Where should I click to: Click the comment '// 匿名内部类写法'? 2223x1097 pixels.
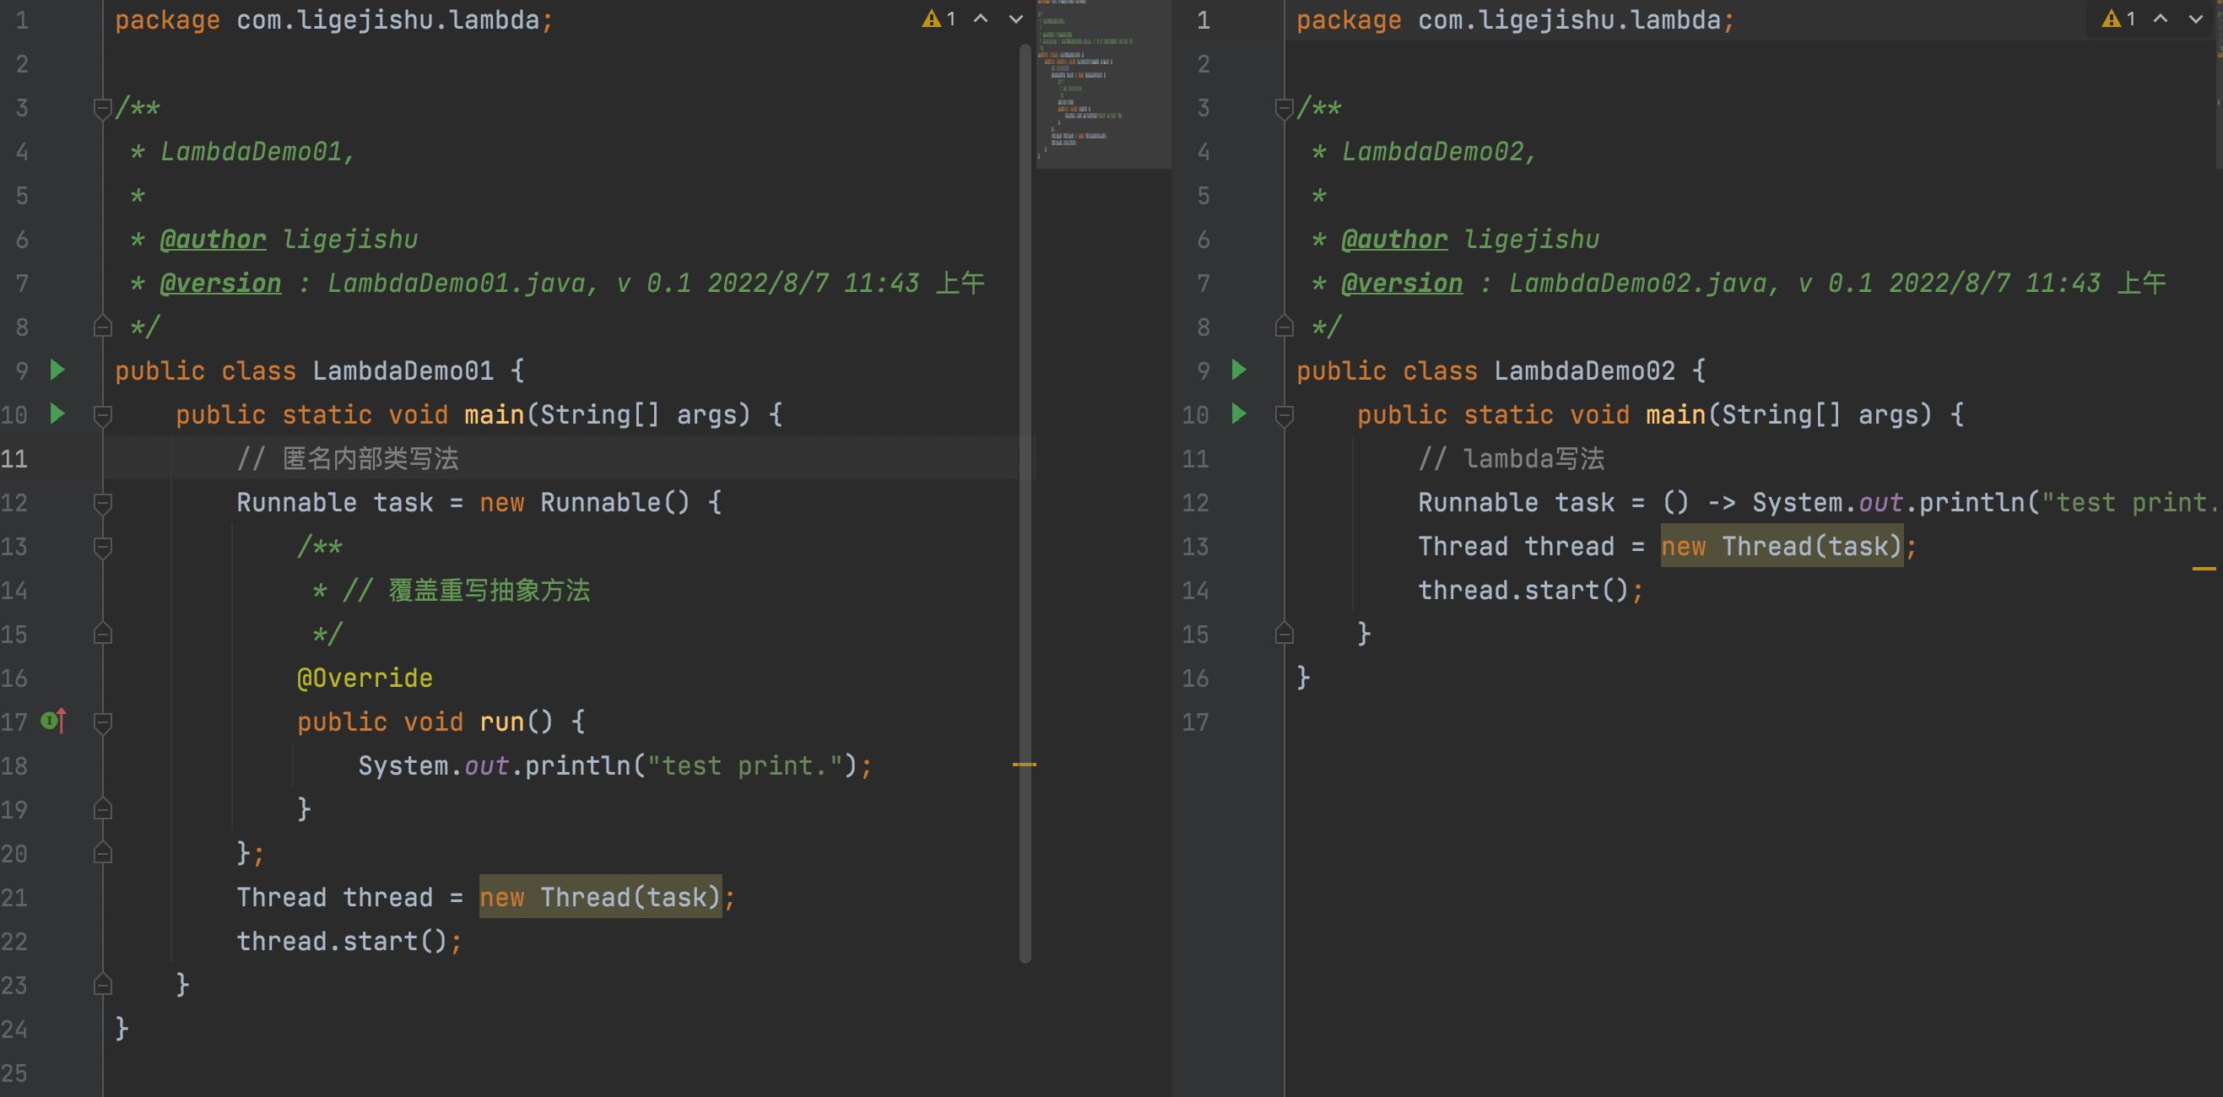348,458
